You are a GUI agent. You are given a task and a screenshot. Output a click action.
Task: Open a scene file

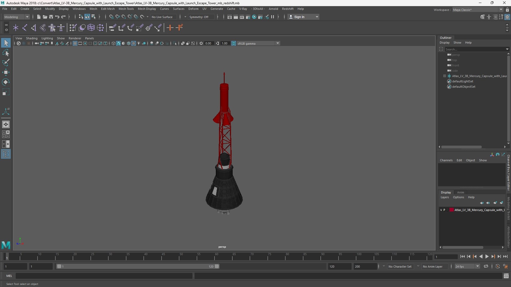click(45, 17)
